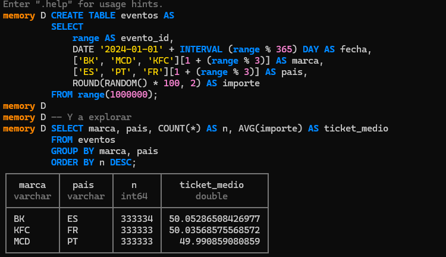Click the 'n' column header
The height and width of the screenshot is (257, 446).
134,185
